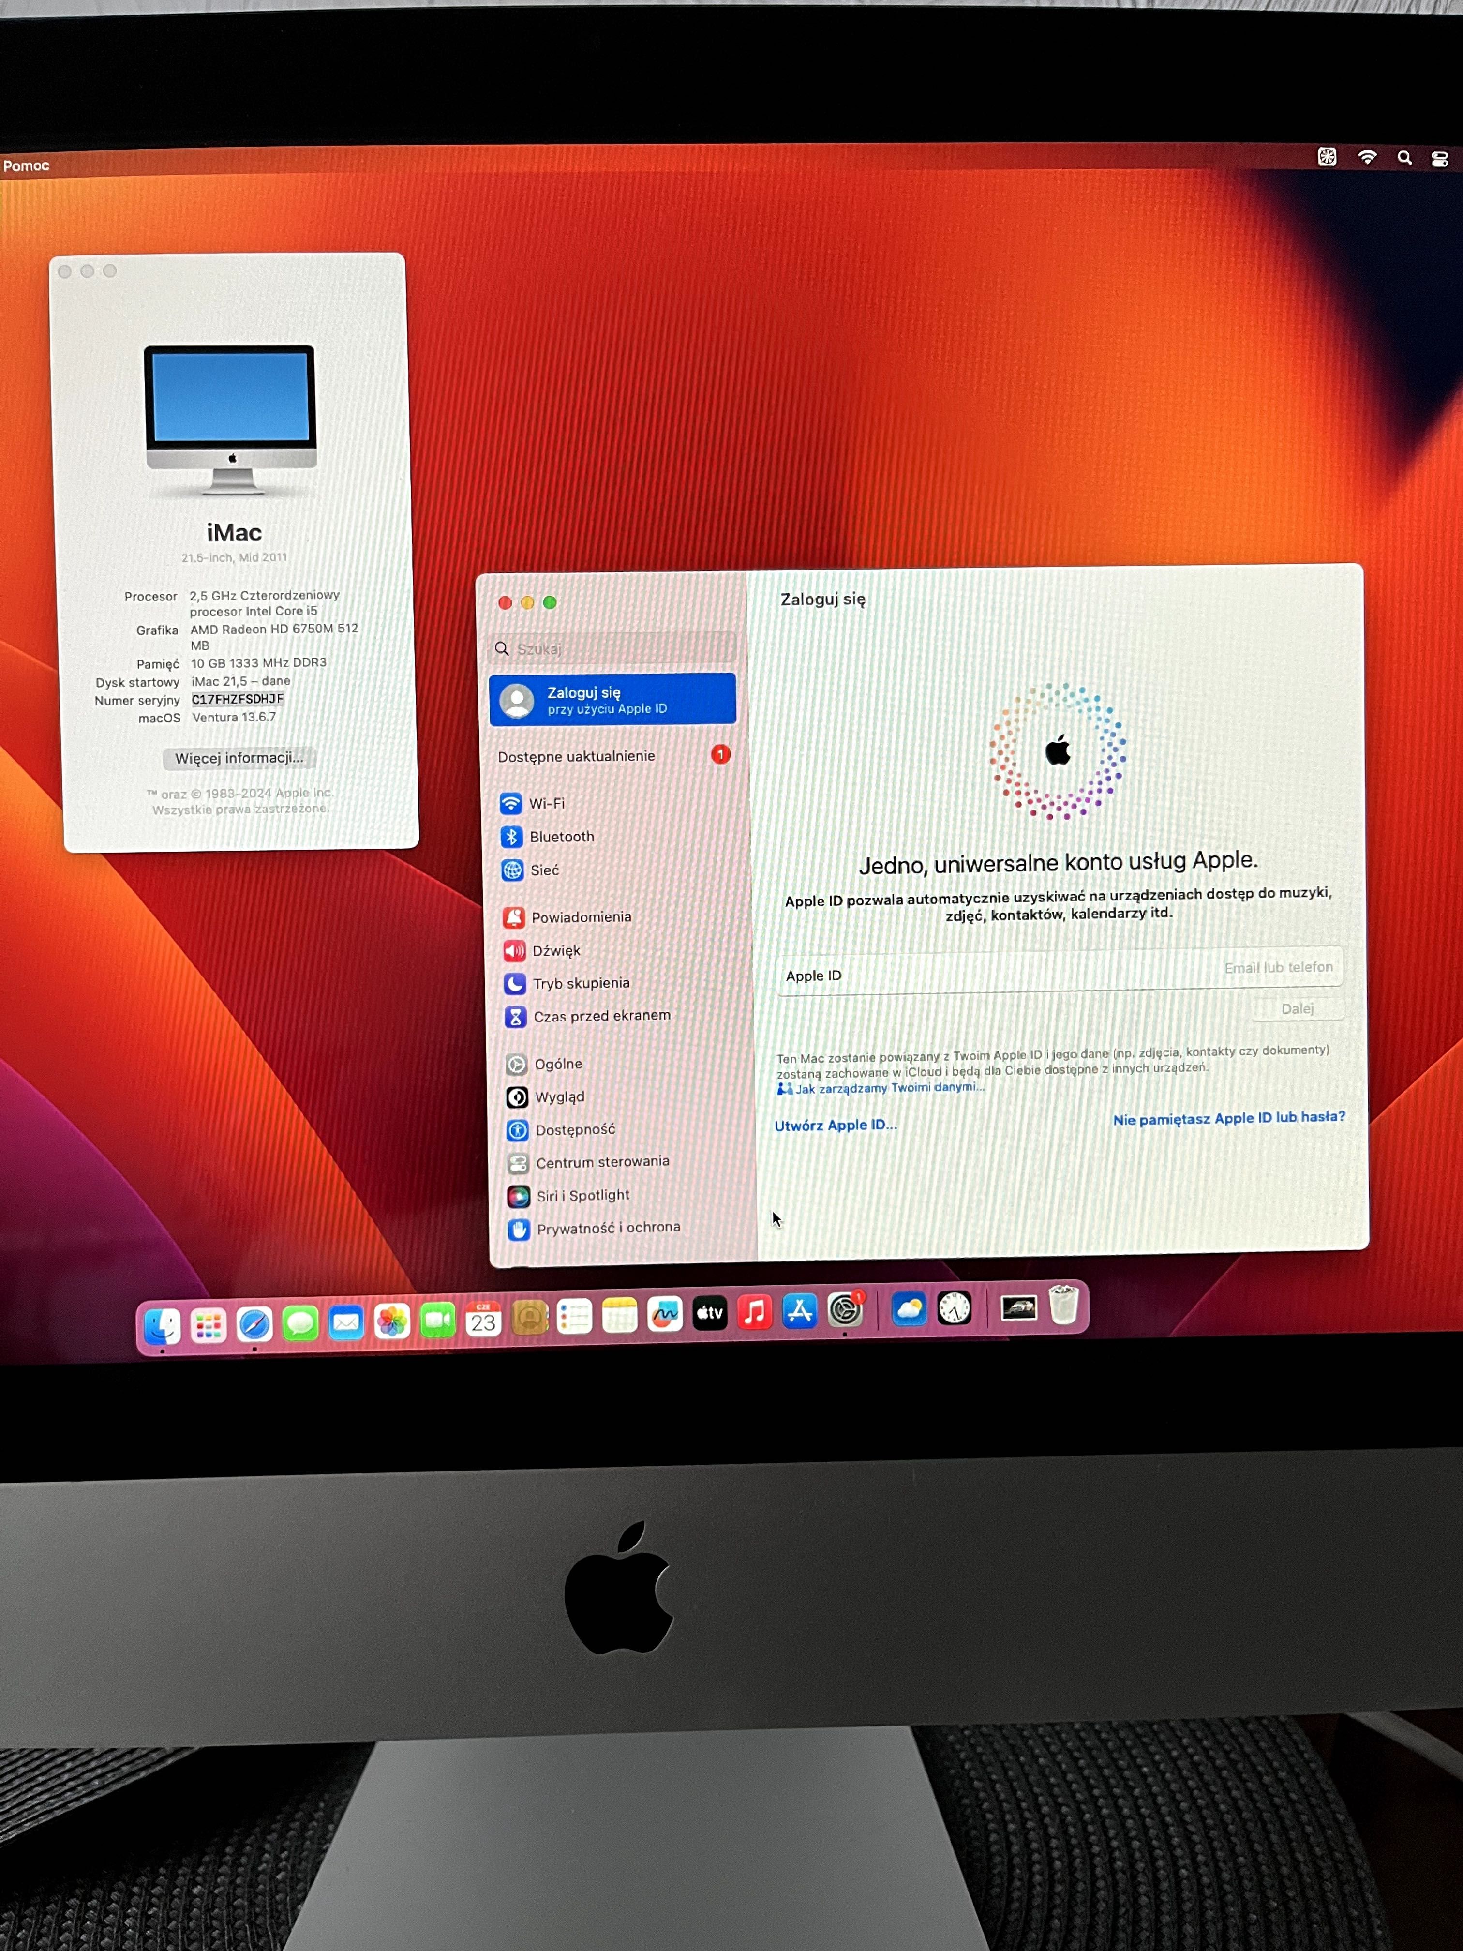Image resolution: width=1463 pixels, height=1951 pixels.
Task: Open Spotlight search in menu bar
Action: coord(1405,158)
